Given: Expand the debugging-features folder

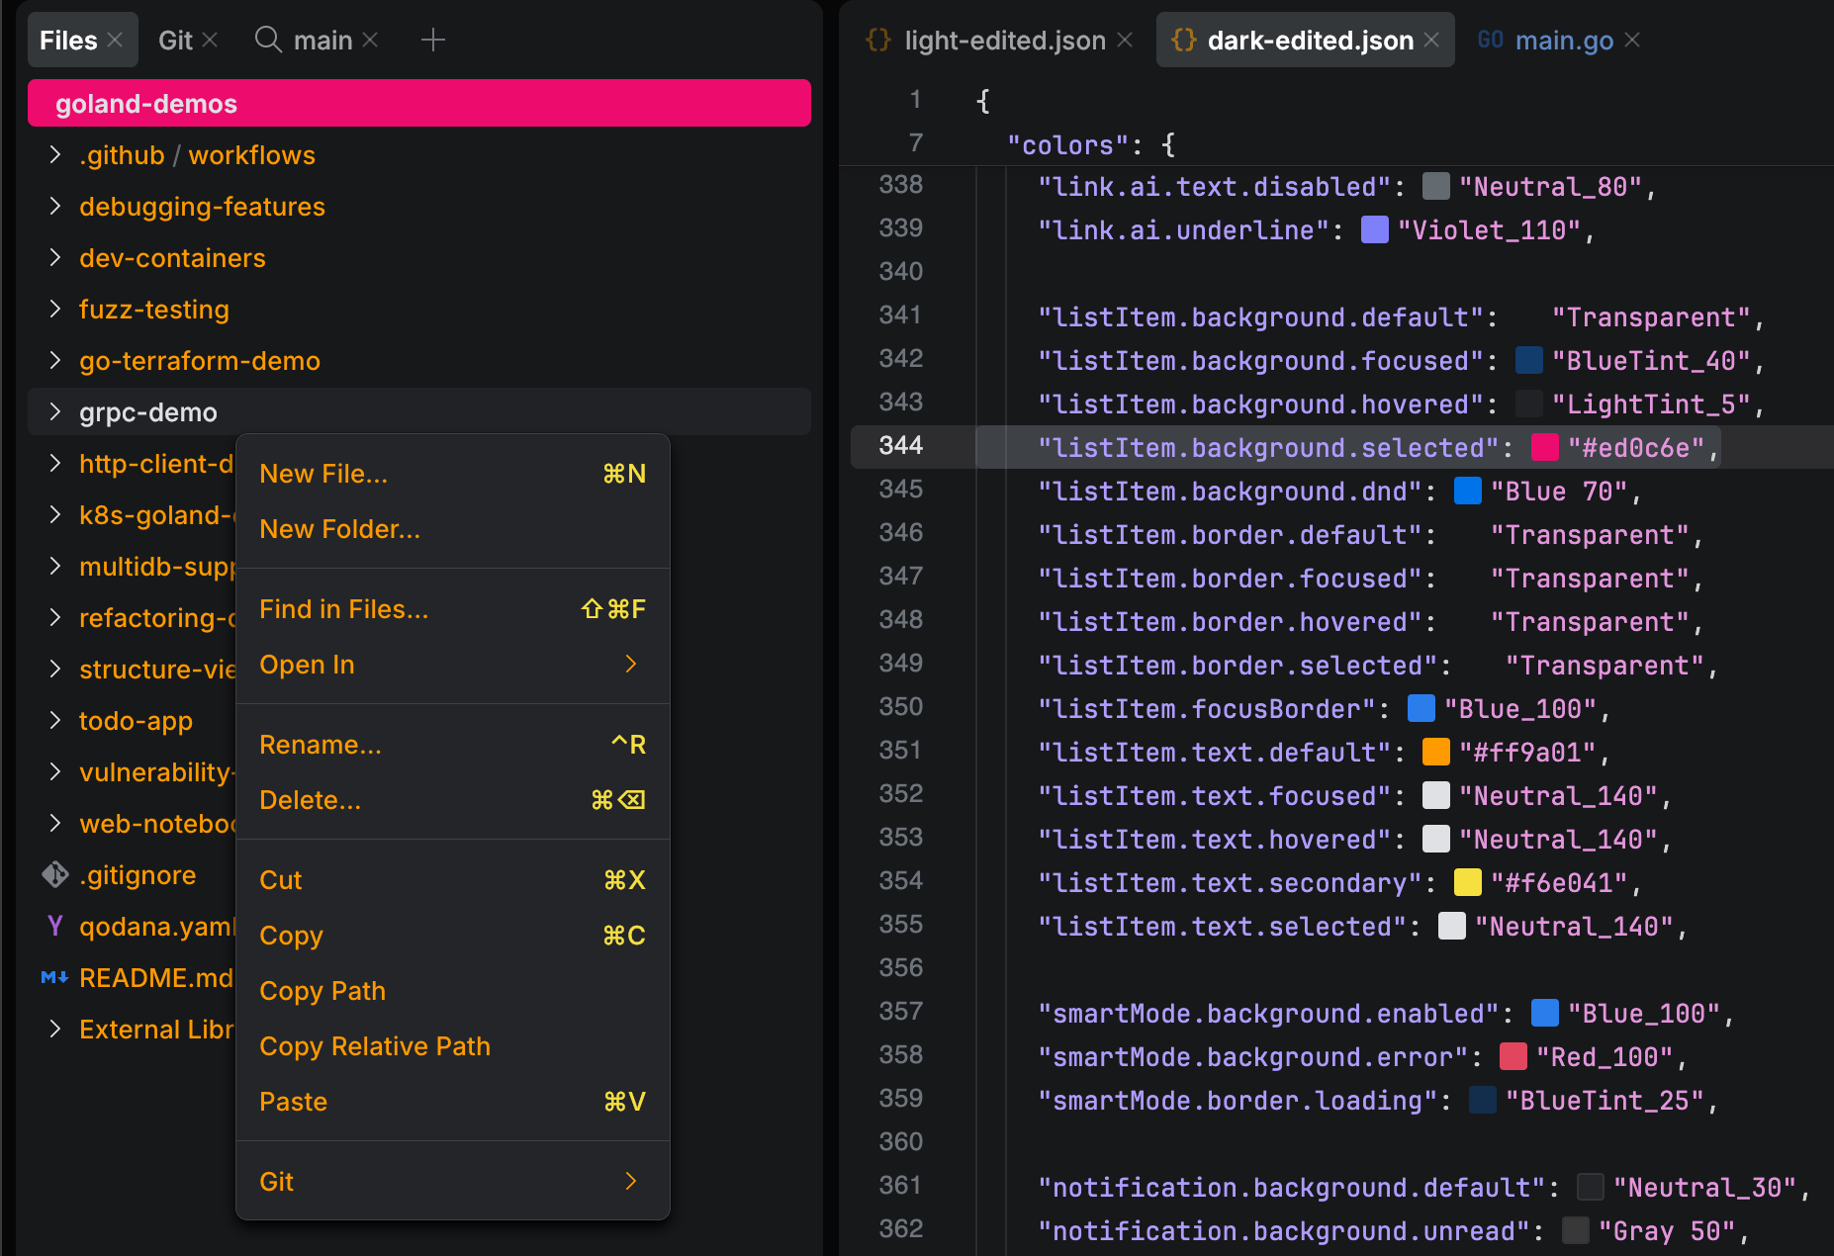Looking at the screenshot, I should coord(54,206).
